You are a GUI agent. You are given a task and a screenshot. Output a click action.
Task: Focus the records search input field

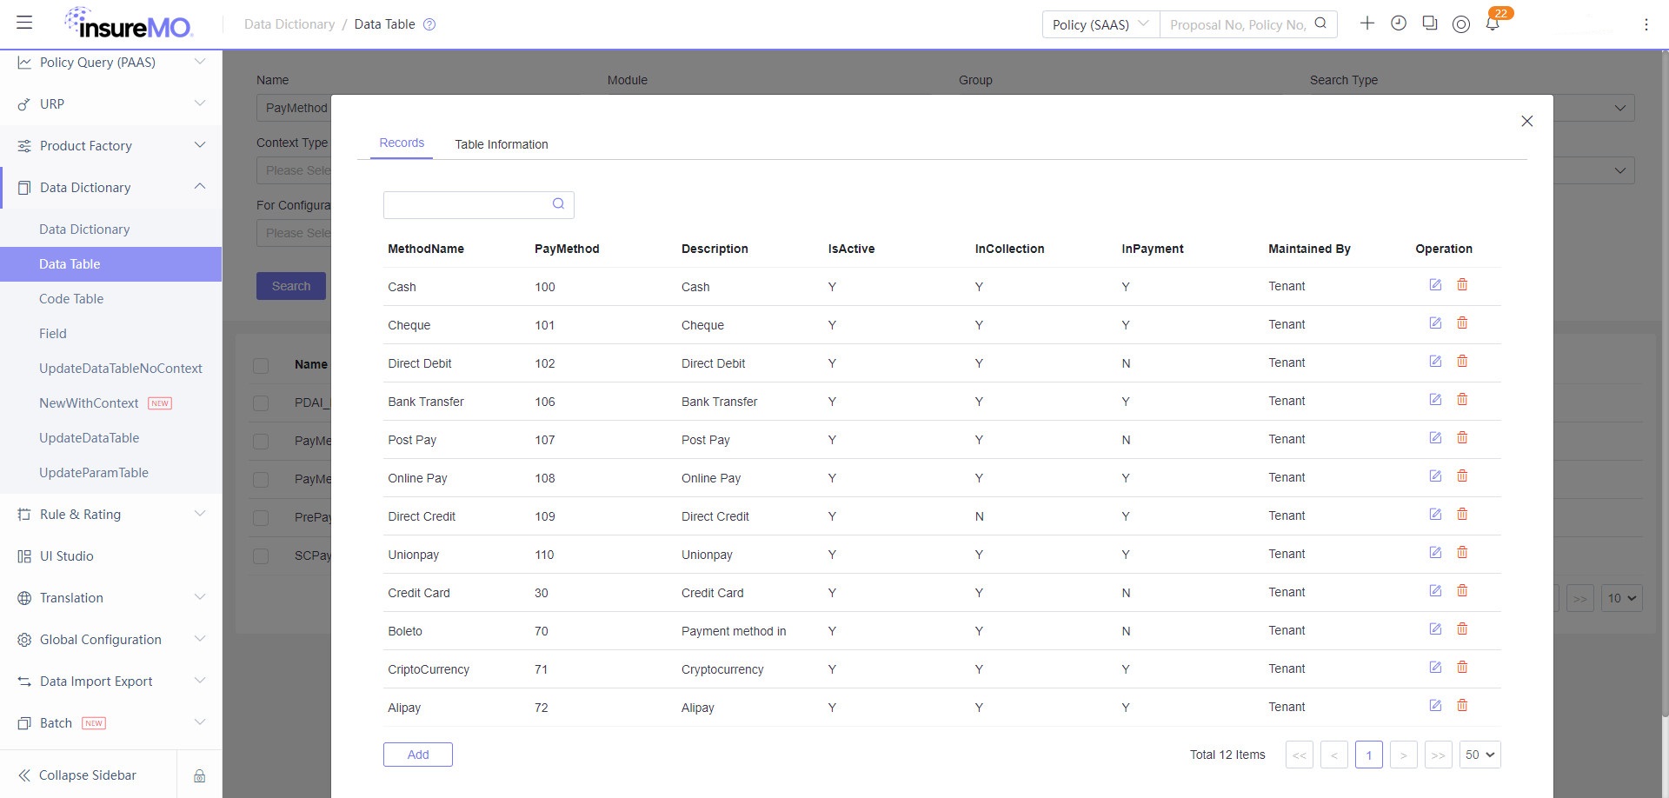465,204
